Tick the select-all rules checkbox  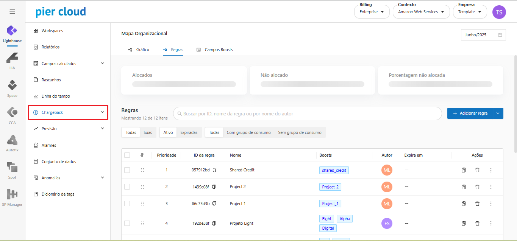(x=127, y=155)
